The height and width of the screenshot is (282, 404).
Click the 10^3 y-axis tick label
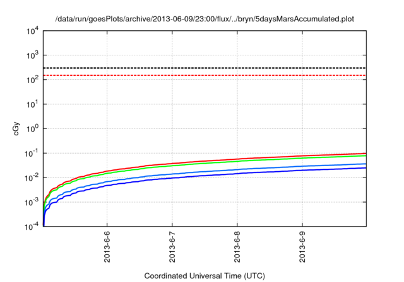pyautogui.click(x=33, y=55)
